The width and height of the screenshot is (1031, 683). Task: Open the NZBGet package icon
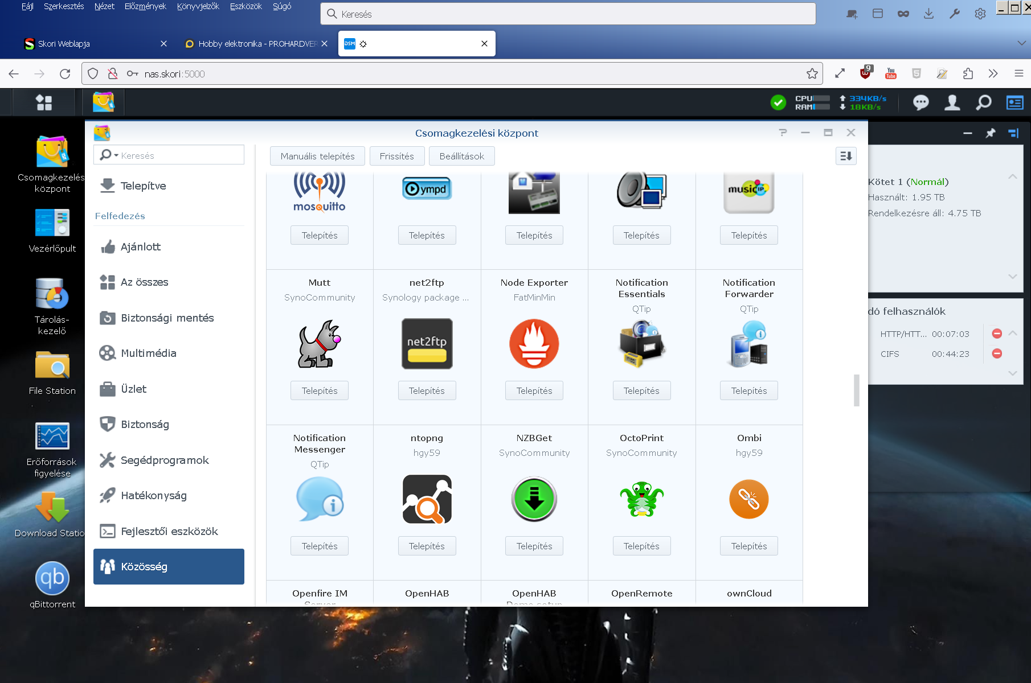534,499
